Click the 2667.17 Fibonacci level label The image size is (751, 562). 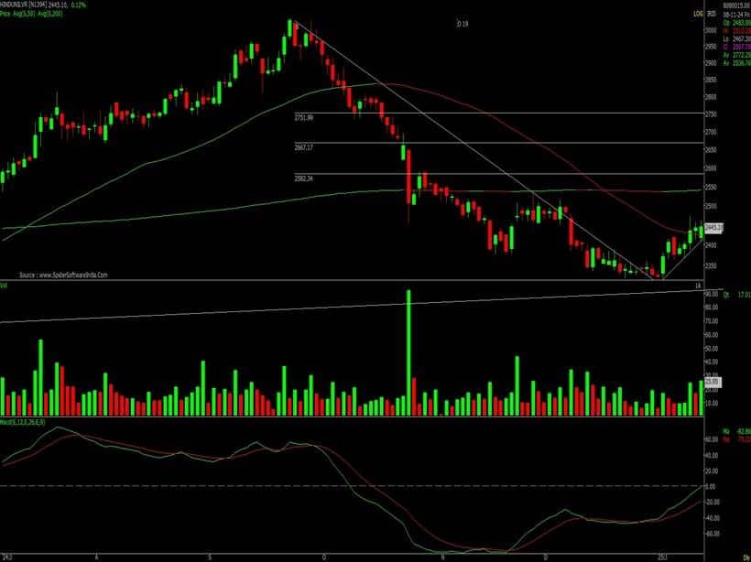click(x=303, y=147)
